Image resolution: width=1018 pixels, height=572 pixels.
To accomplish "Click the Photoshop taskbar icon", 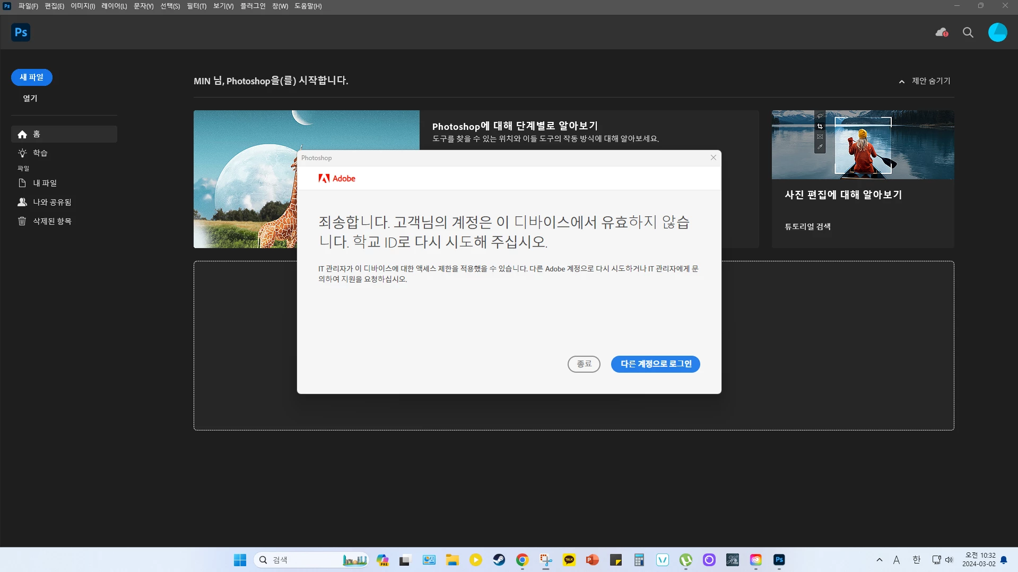I will pos(779,560).
